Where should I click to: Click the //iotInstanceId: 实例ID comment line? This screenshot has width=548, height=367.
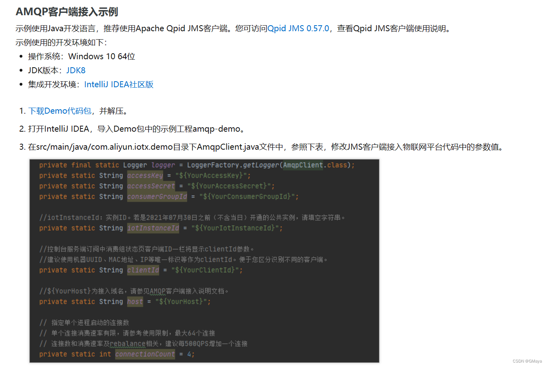pyautogui.click(x=192, y=217)
